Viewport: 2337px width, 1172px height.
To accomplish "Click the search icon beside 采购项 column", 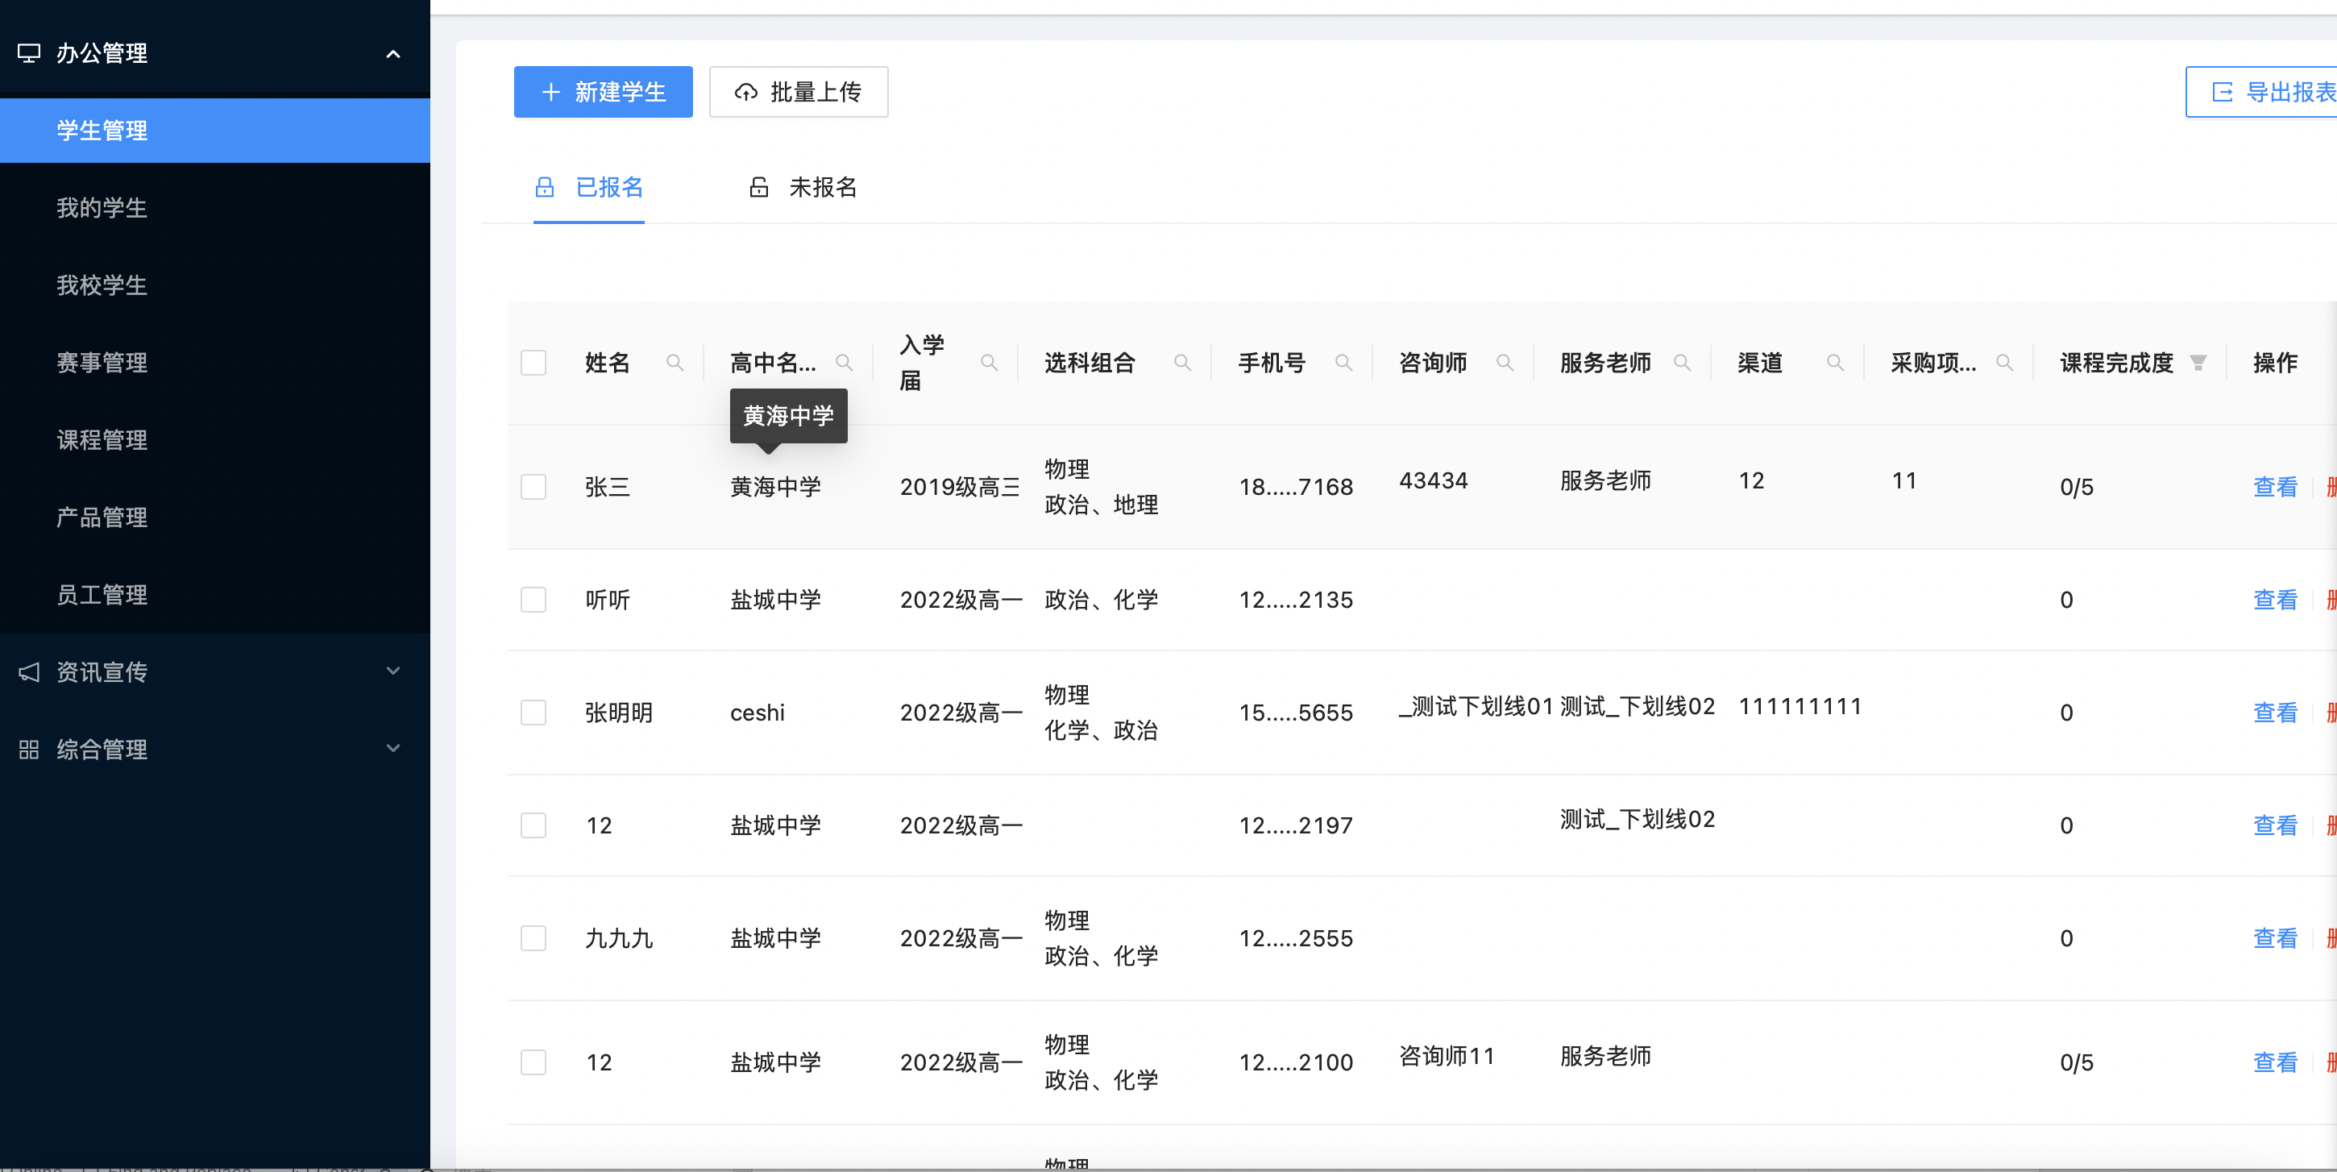I will tap(2004, 363).
